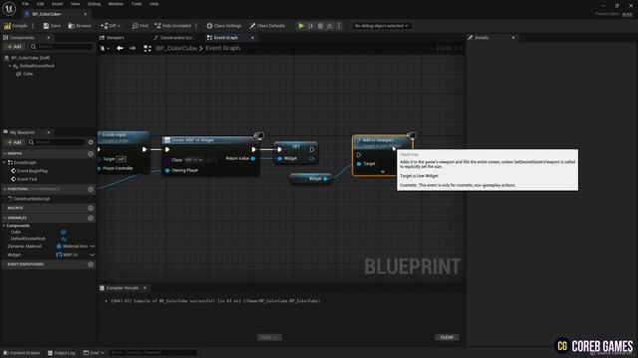Expand Add to Viewport node's advanced arrow

(x=383, y=172)
